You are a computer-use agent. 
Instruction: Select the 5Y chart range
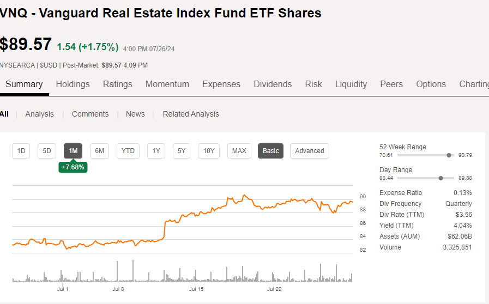pyautogui.click(x=182, y=151)
